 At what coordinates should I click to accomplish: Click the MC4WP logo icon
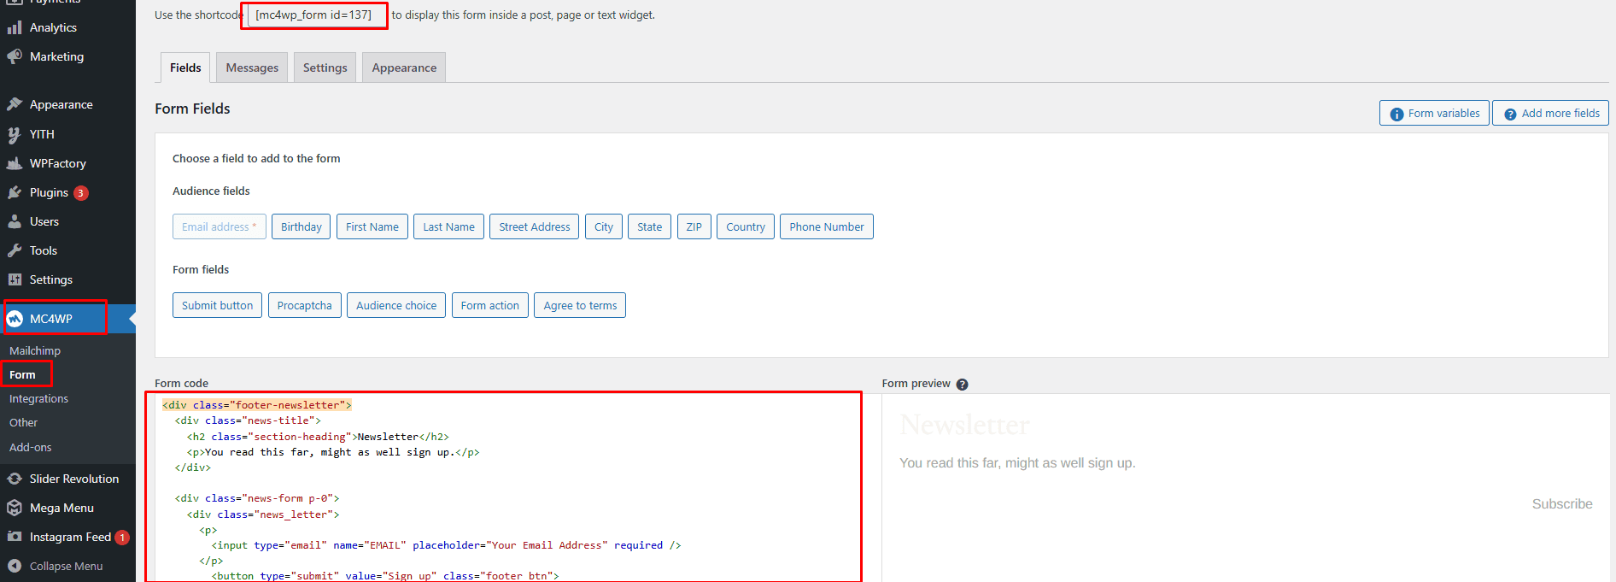(x=15, y=319)
